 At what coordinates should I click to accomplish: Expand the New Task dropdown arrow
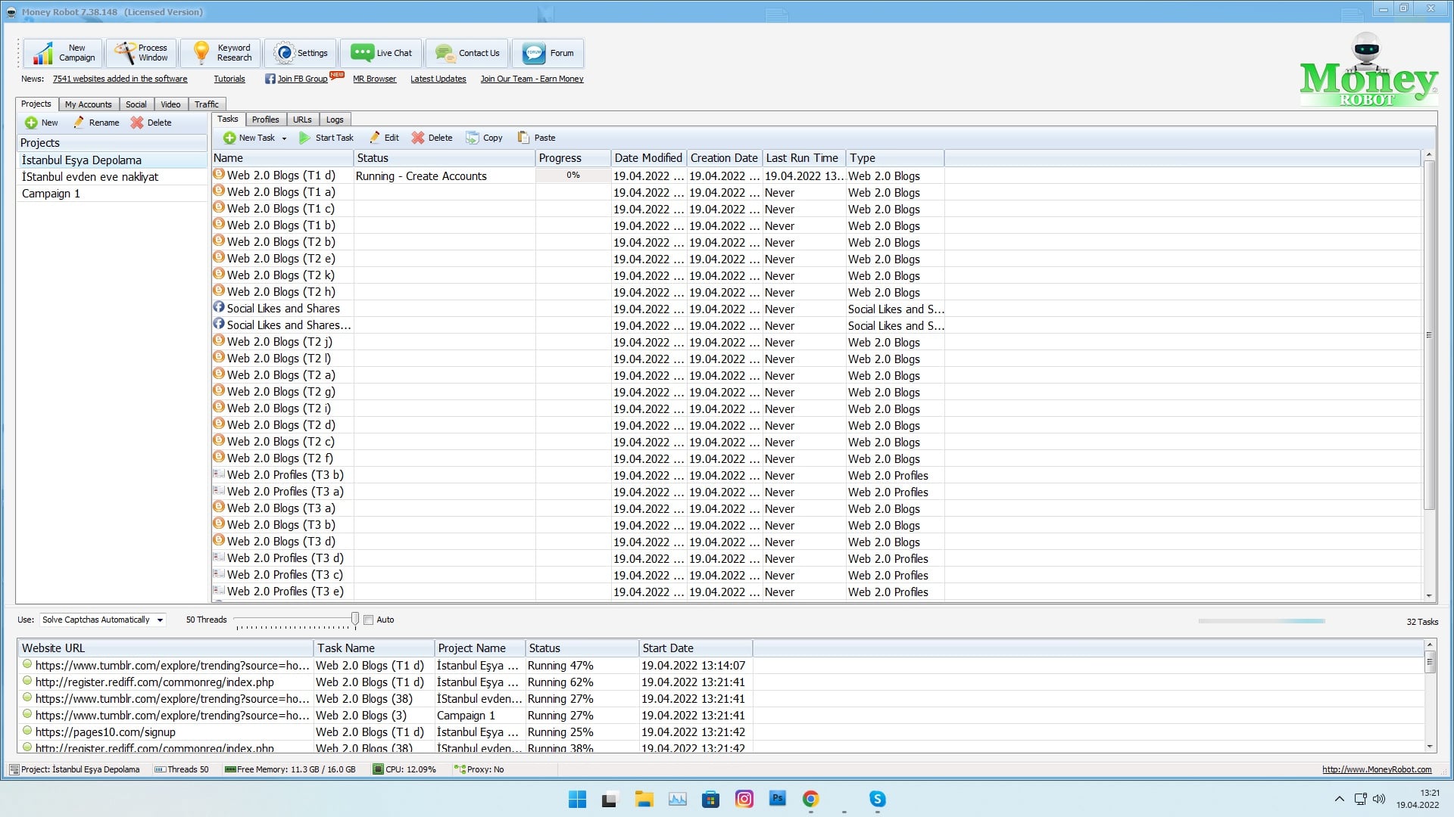(284, 138)
